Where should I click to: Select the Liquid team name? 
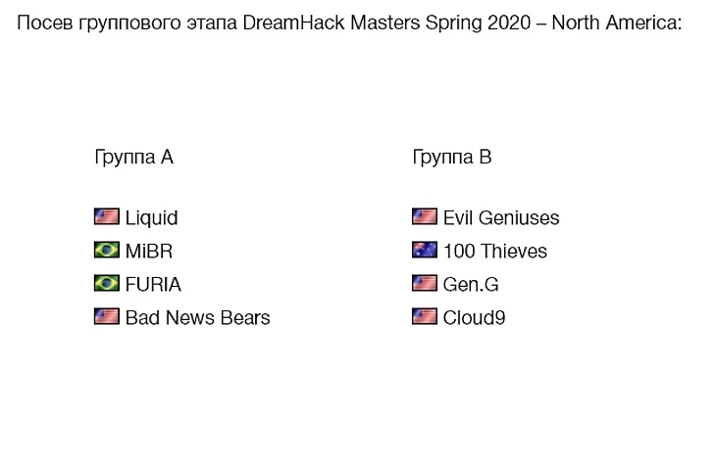point(152,218)
